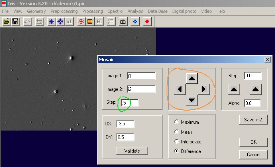Click the red circle record icon
Screen dimensions: 275x167
(x=147, y=22)
